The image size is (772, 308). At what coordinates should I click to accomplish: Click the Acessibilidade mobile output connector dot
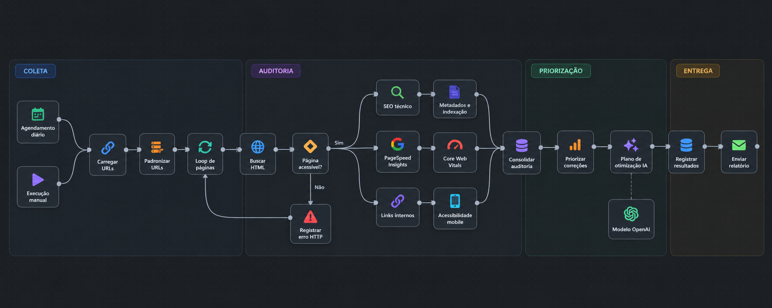tap(477, 203)
